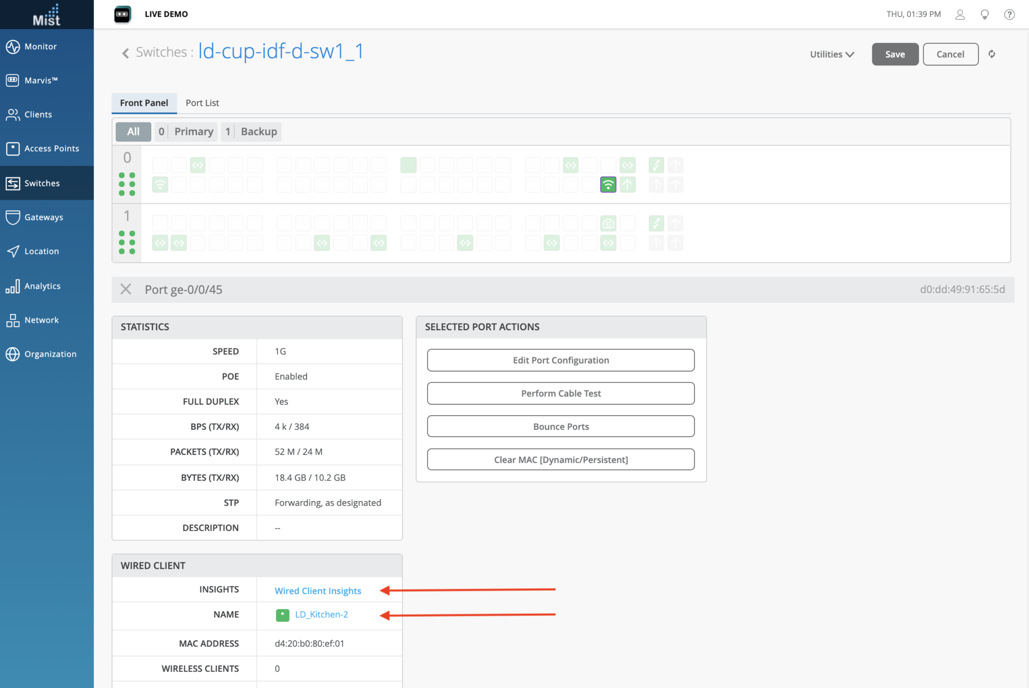The image size is (1029, 688).
Task: Open the Wired Client Insights link
Action: pos(318,591)
